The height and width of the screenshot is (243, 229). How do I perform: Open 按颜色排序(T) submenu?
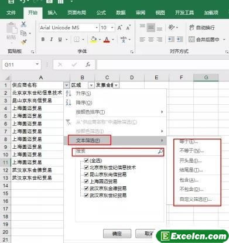pos(115,112)
